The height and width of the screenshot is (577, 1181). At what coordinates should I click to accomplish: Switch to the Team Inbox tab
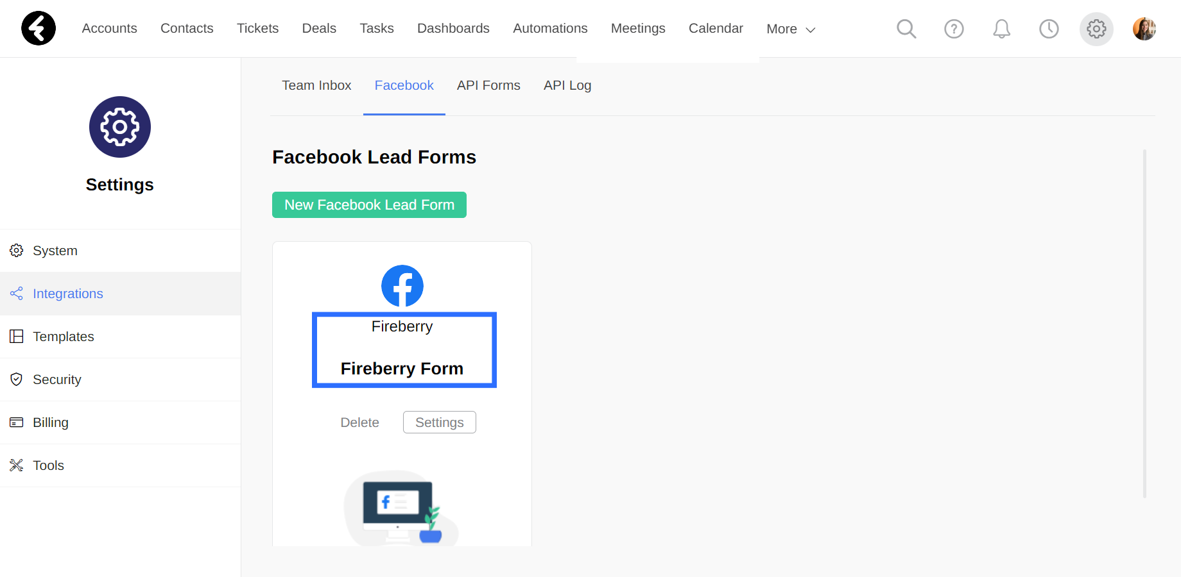(x=316, y=85)
